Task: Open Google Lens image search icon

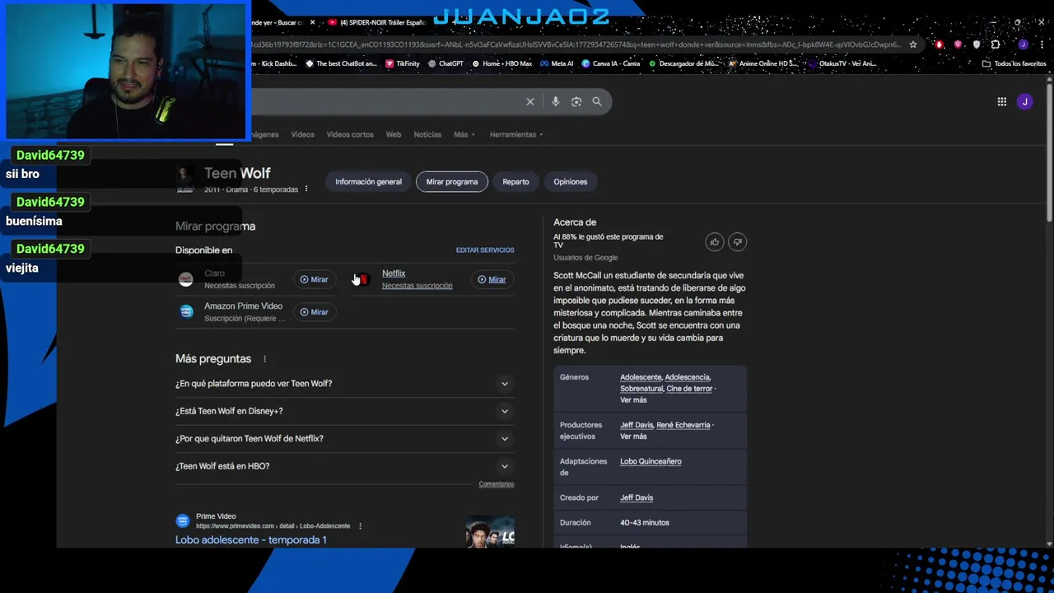Action: pos(576,101)
